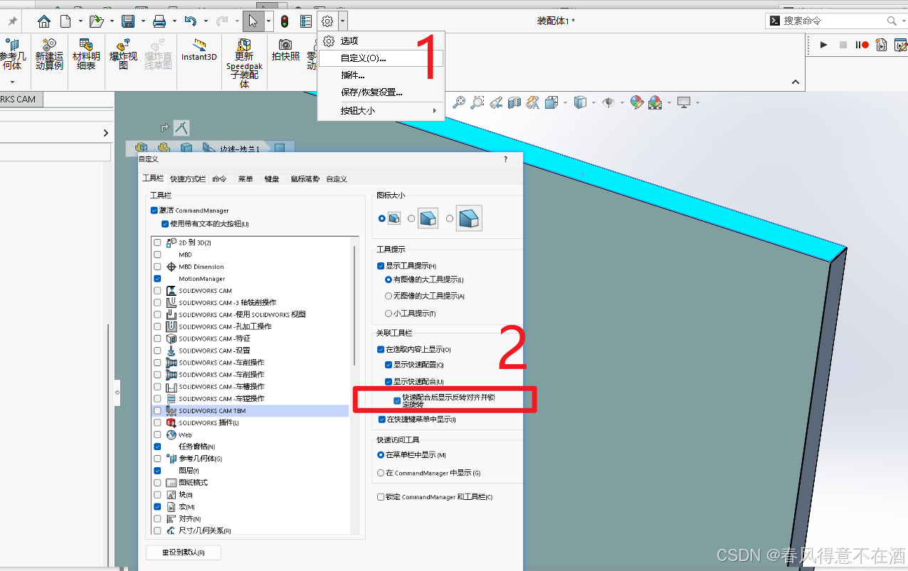
Task: Click the 材料明细表 tool
Action: coord(86,55)
